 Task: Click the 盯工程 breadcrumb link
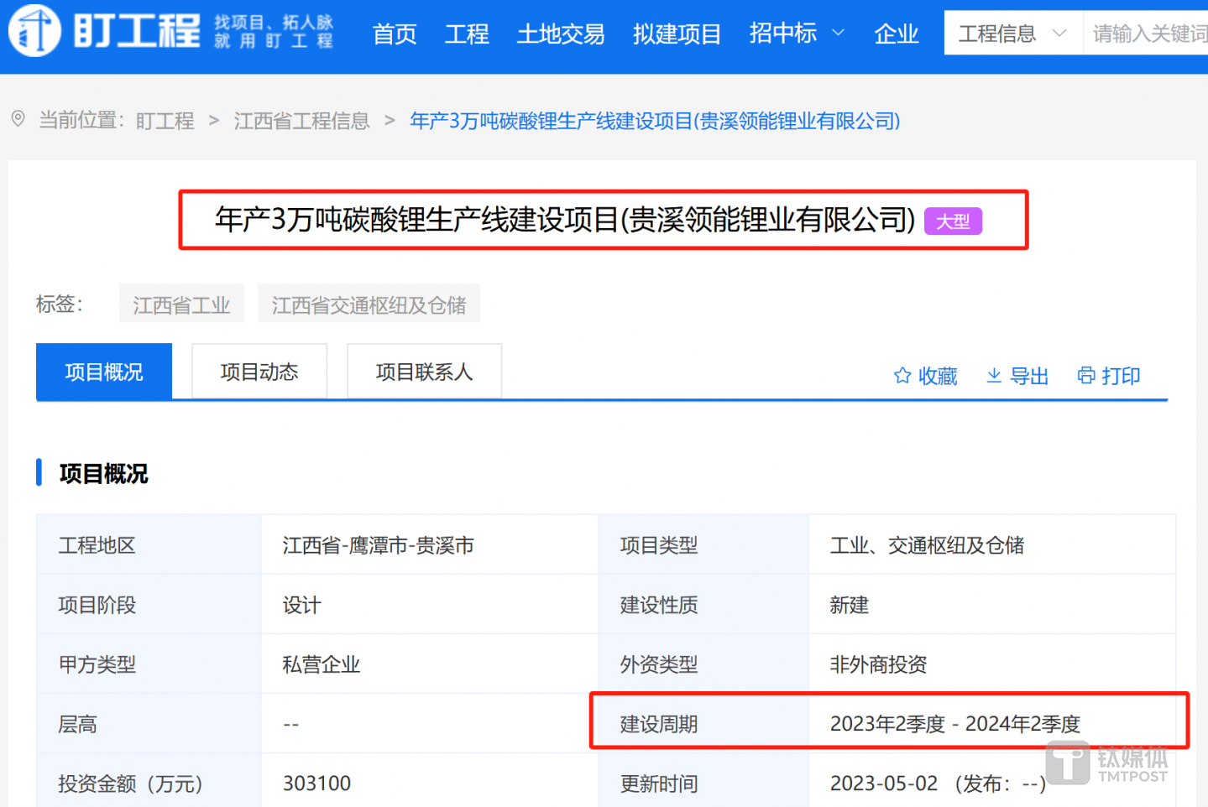click(x=165, y=121)
